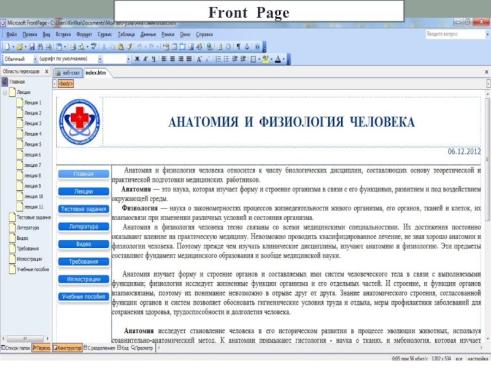Run the spelling check icon
491x368 pixels.
pos(94,47)
